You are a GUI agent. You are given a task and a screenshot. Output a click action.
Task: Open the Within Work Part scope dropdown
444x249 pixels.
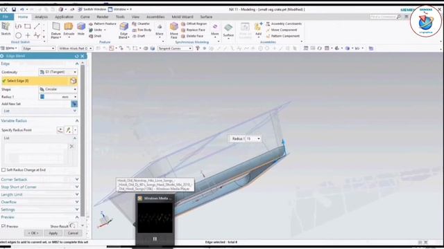pos(76,48)
